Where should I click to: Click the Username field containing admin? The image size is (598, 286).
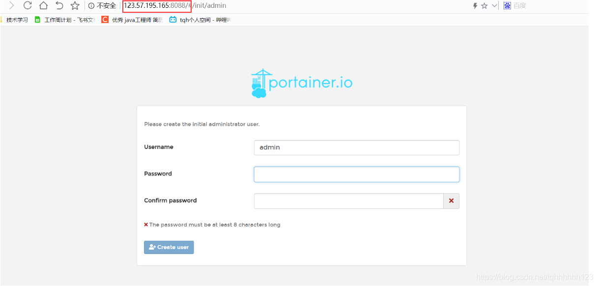(x=357, y=147)
